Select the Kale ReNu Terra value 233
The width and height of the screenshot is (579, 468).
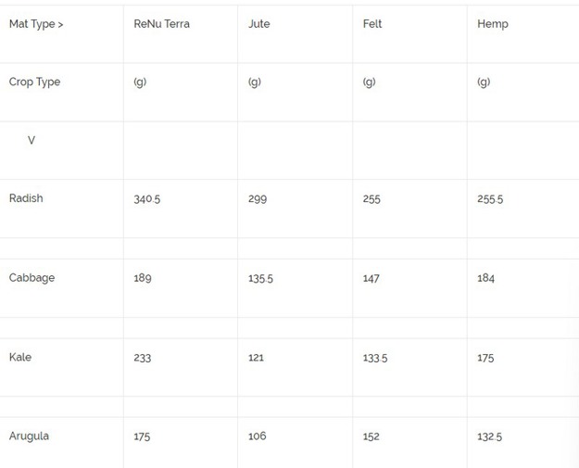143,358
